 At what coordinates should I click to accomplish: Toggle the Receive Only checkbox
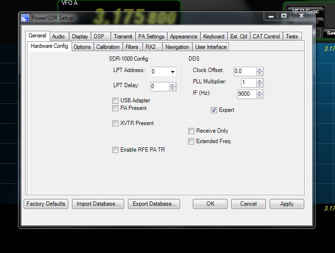[191, 131]
